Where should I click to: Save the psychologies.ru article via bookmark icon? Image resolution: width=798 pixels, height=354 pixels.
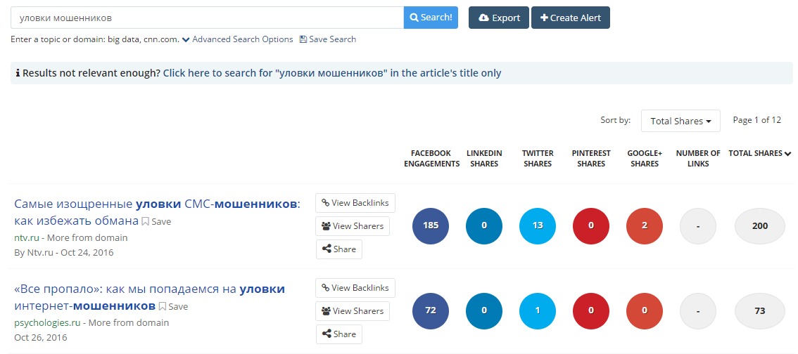click(173, 307)
